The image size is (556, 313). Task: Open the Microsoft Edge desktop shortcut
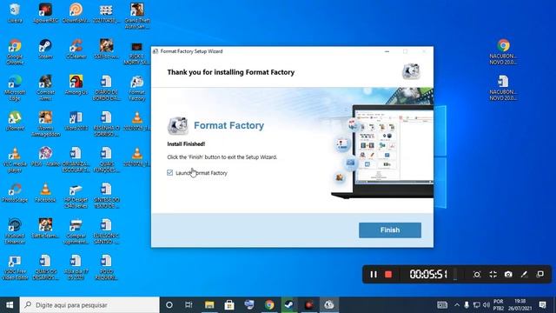coord(15,88)
